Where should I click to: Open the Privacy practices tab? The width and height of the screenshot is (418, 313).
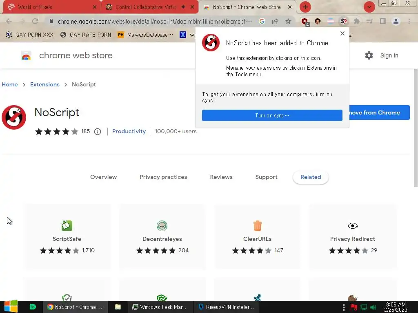[x=163, y=177]
